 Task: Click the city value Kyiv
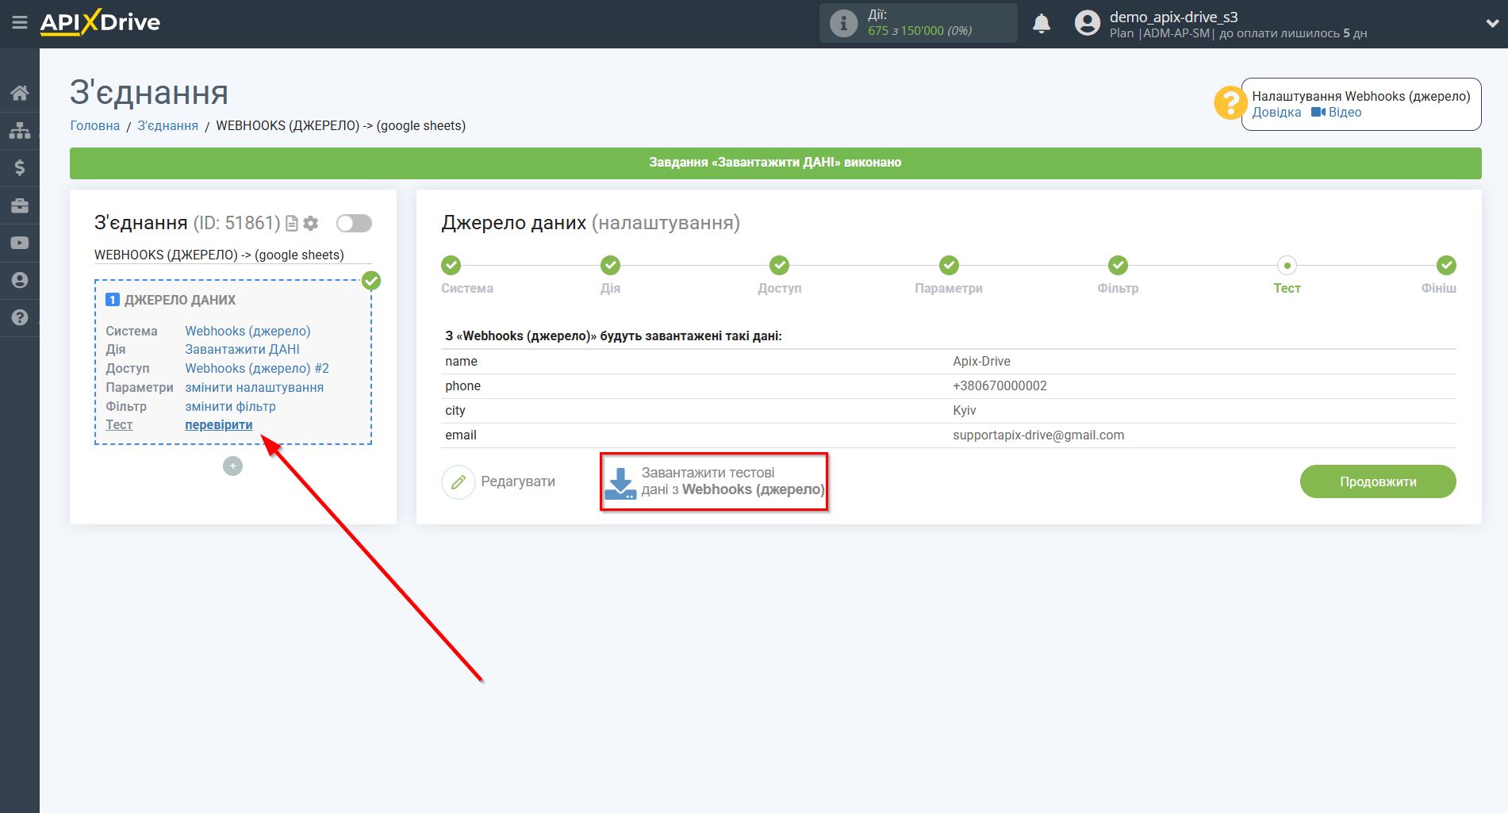965,411
